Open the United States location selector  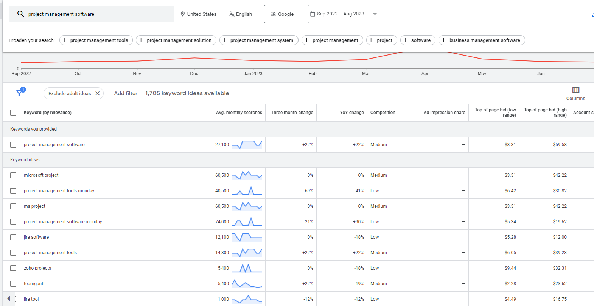(199, 14)
